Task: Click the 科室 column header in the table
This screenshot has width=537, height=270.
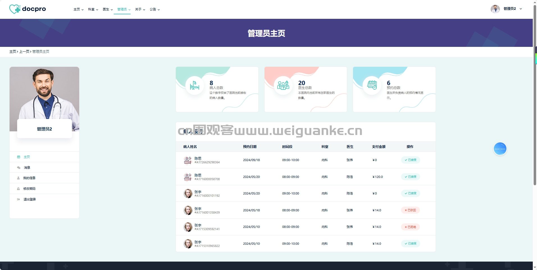Action: click(325, 147)
